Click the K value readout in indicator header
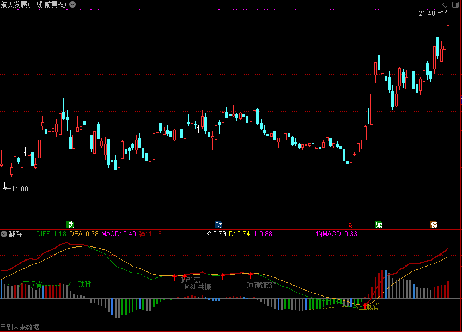This screenshot has height=332, width=462. click(x=215, y=234)
